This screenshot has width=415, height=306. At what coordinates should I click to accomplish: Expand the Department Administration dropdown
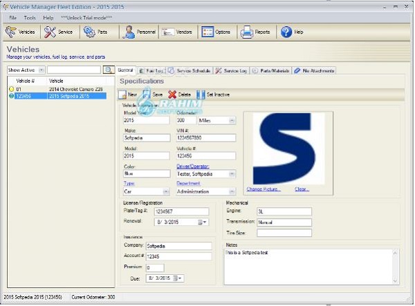pos(232,191)
